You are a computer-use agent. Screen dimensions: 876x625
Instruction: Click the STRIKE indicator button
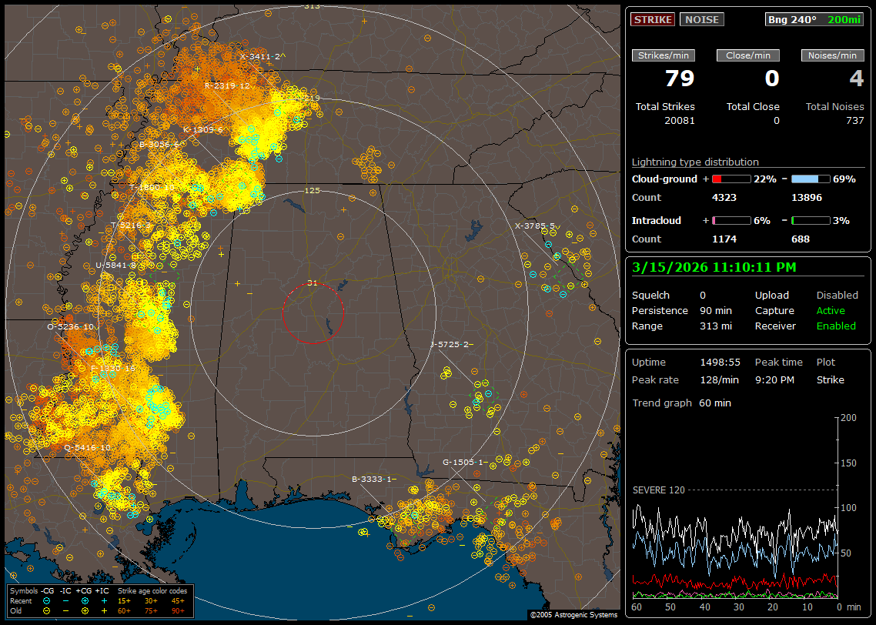tap(653, 19)
